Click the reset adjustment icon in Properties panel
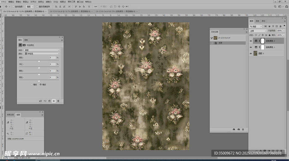Screen dimensions: 289x161 point(49,101)
